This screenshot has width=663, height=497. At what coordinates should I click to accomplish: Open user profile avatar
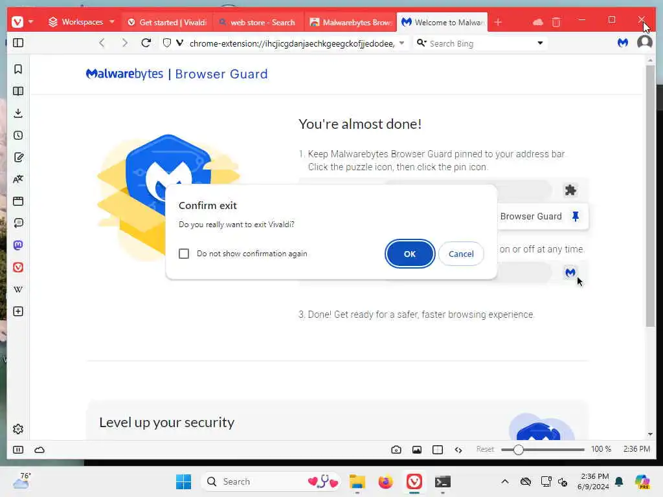pyautogui.click(x=644, y=43)
